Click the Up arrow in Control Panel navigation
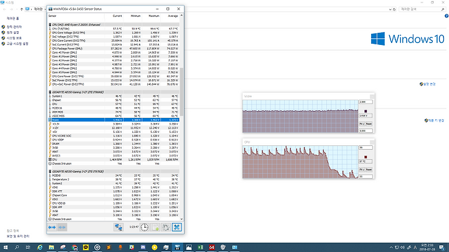The image size is (449, 252). pos(21,9)
